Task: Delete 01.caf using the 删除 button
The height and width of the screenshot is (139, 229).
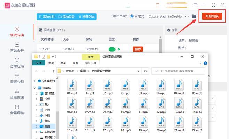Action: pyautogui.click(x=138, y=49)
